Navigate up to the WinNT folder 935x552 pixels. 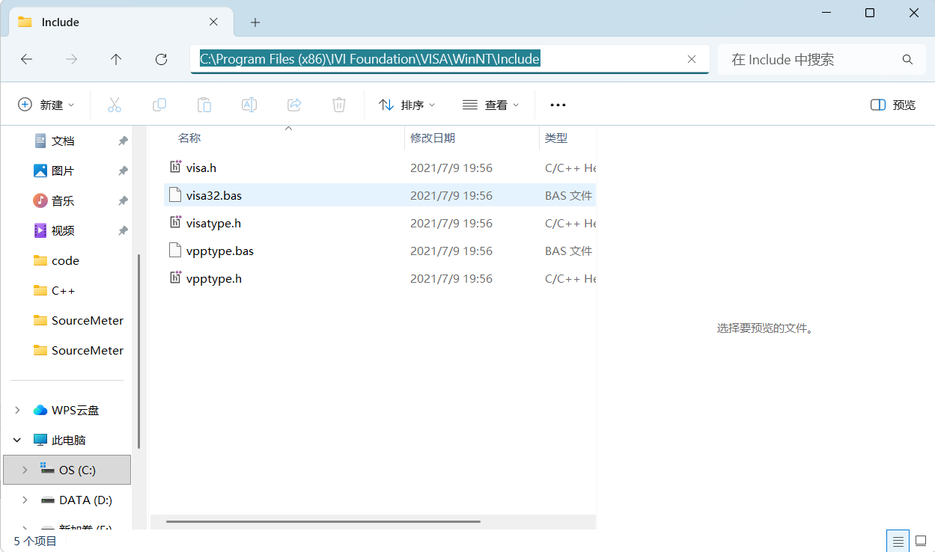point(116,59)
